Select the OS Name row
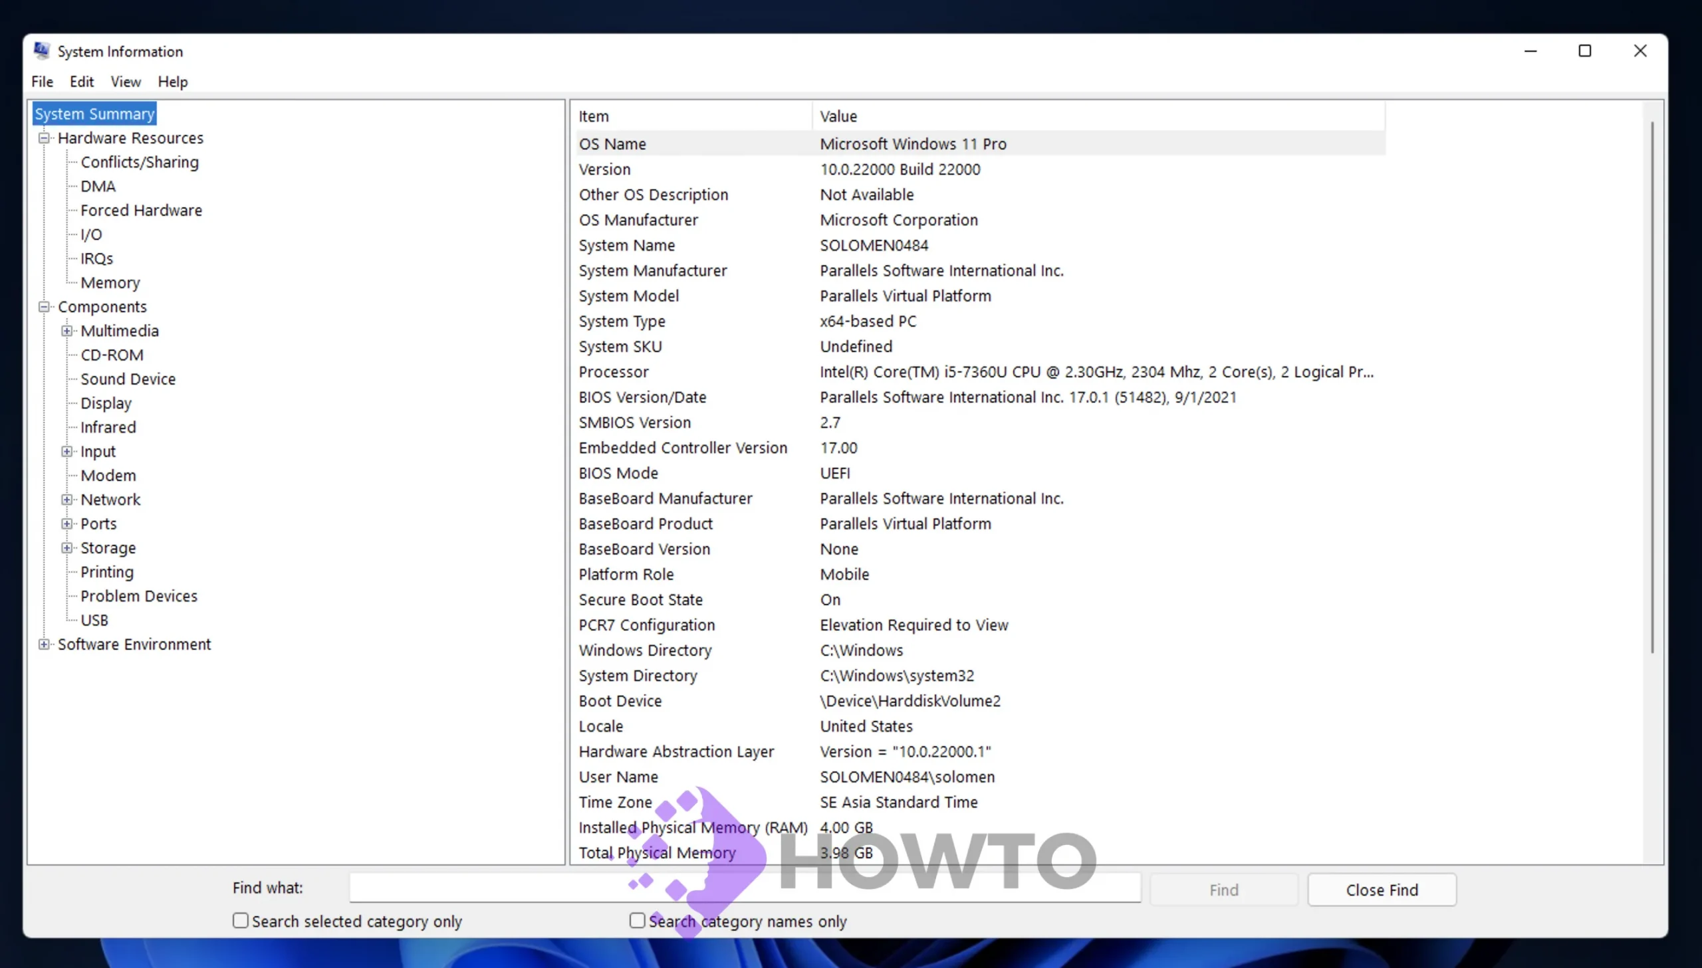Viewport: 1702px width, 968px height. pyautogui.click(x=981, y=144)
